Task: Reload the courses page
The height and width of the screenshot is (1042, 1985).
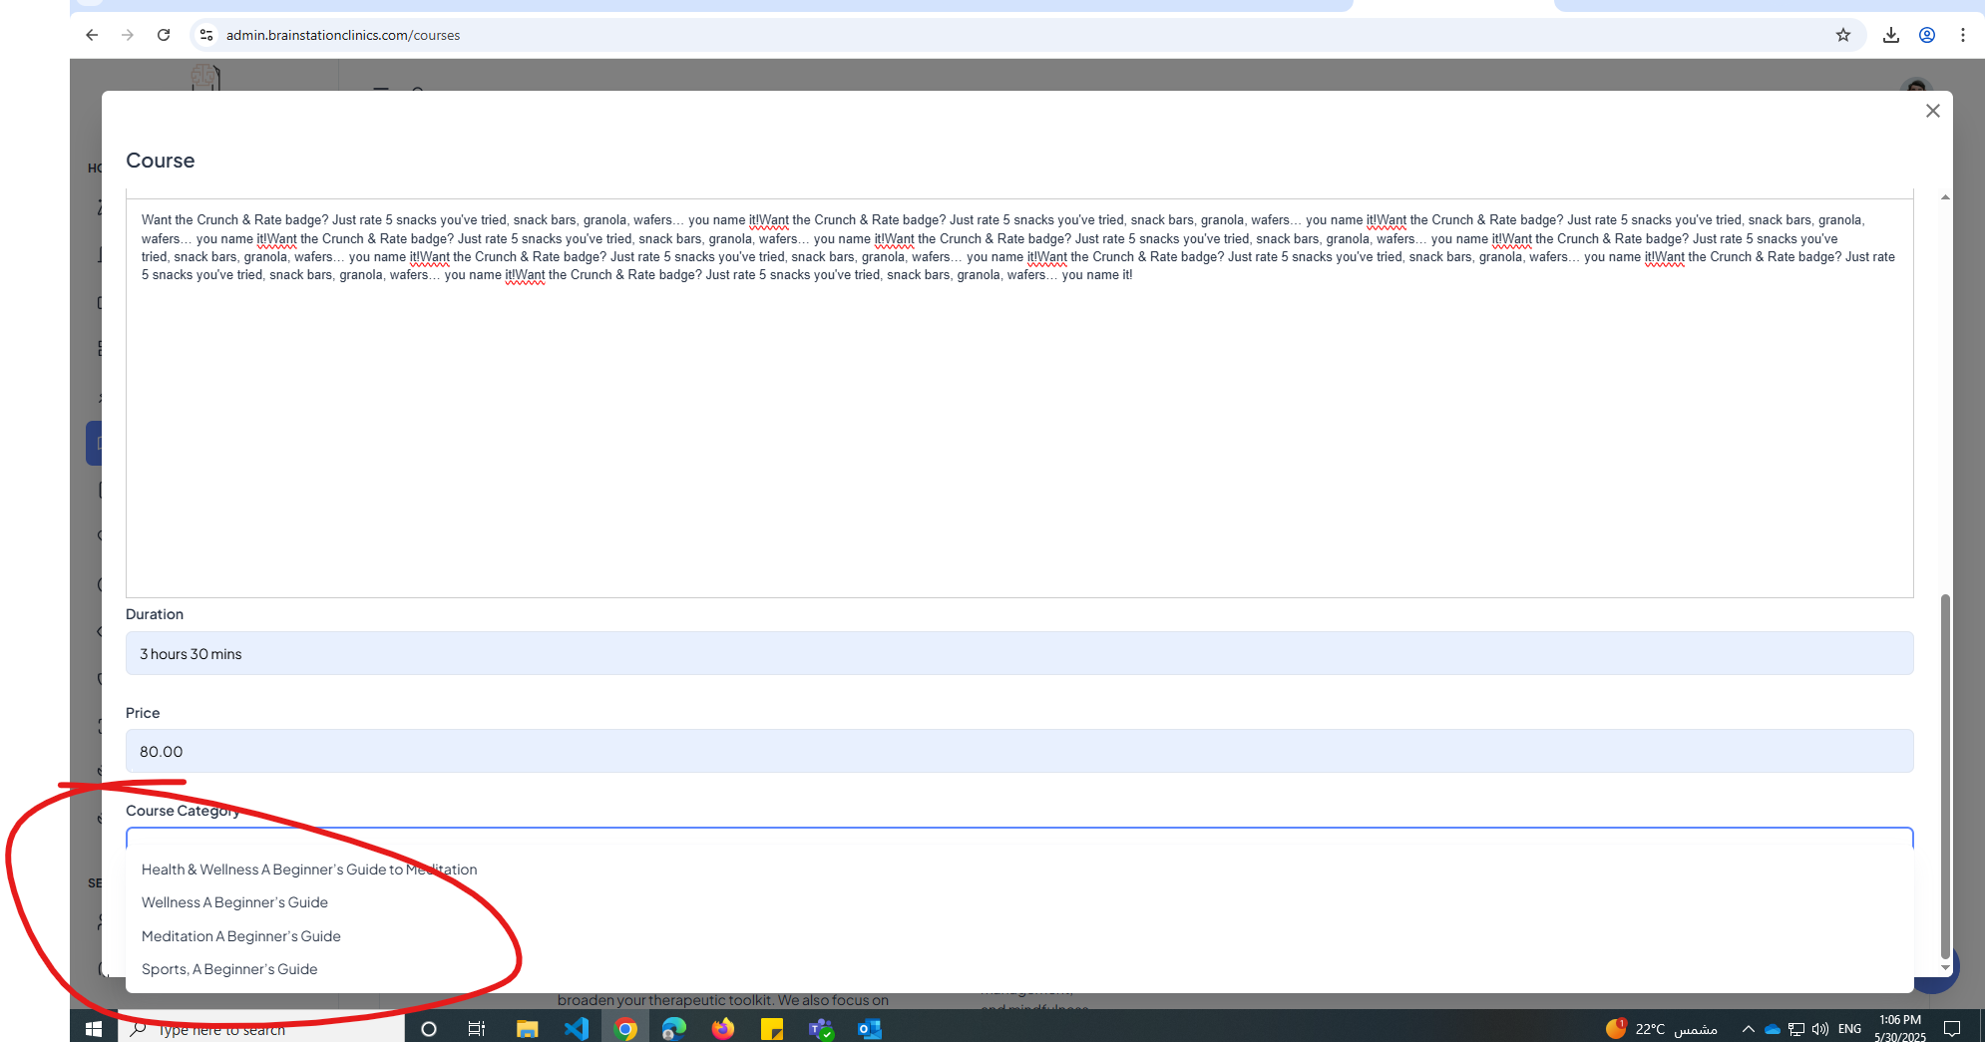Action: coord(164,35)
